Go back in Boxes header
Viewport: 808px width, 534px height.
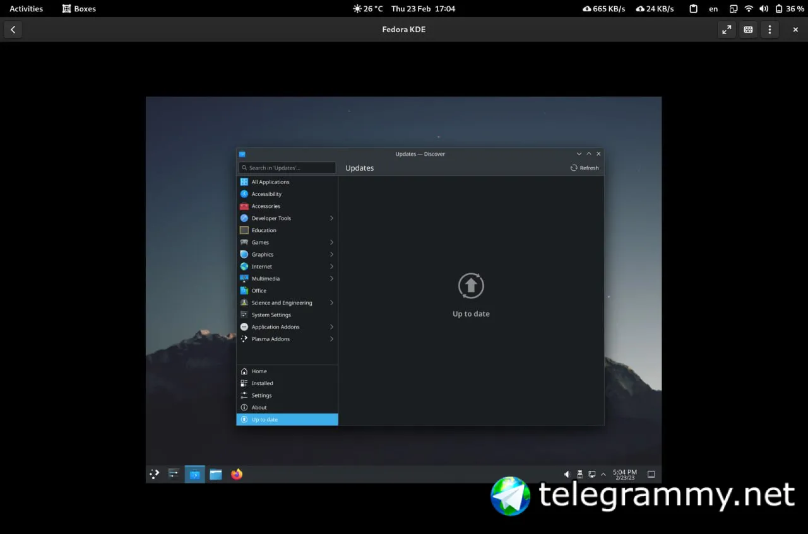coord(13,30)
